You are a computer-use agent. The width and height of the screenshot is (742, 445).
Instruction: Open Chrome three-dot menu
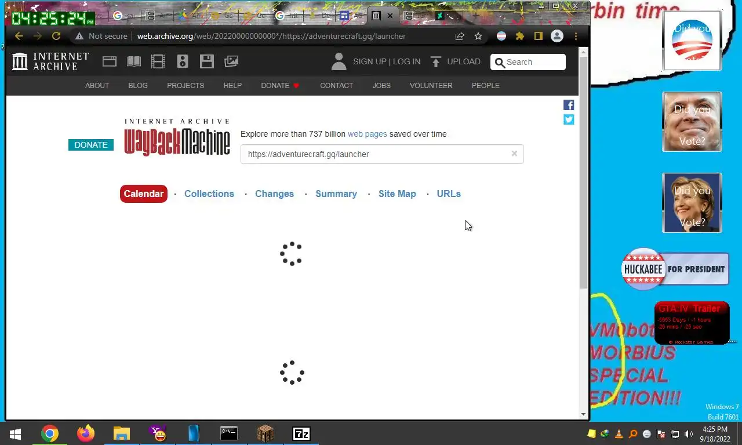coord(576,36)
